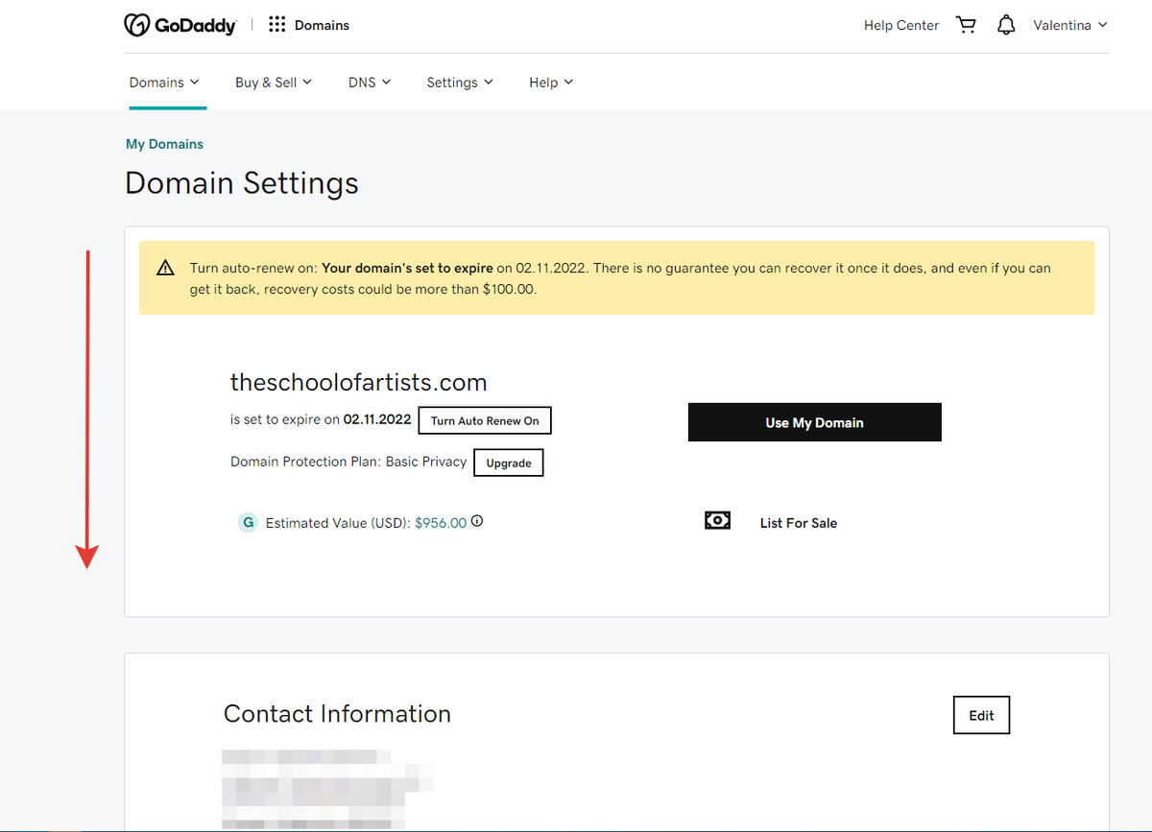Open the Domains nav dropdown
Image resolution: width=1152 pixels, height=832 pixels.
[x=164, y=83]
